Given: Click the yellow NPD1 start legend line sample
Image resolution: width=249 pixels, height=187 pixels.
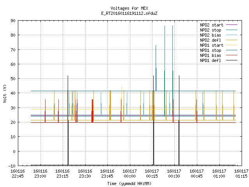Looking at the screenshot, I should point(231,45).
